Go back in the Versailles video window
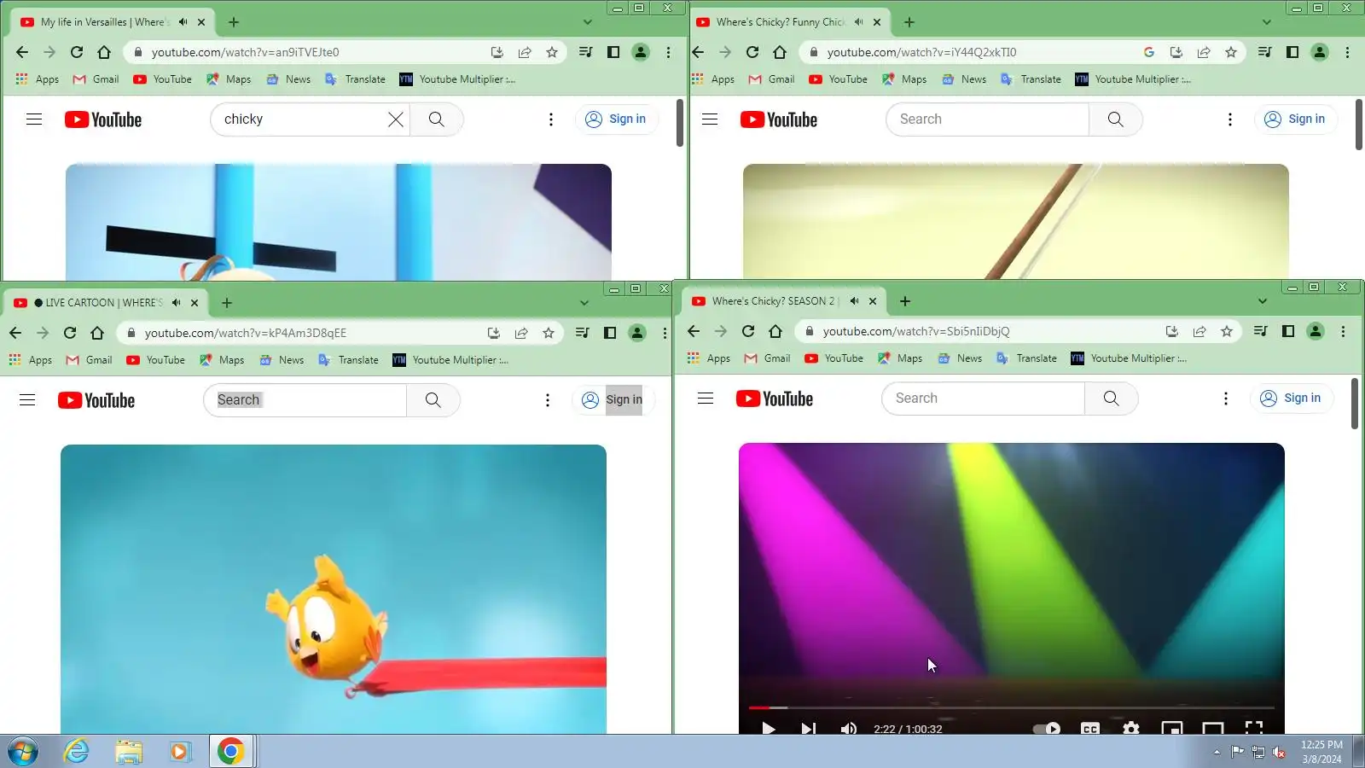The height and width of the screenshot is (768, 1365). [22, 52]
